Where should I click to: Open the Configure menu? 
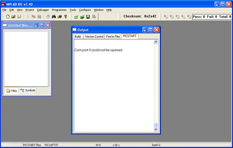pos(85,10)
